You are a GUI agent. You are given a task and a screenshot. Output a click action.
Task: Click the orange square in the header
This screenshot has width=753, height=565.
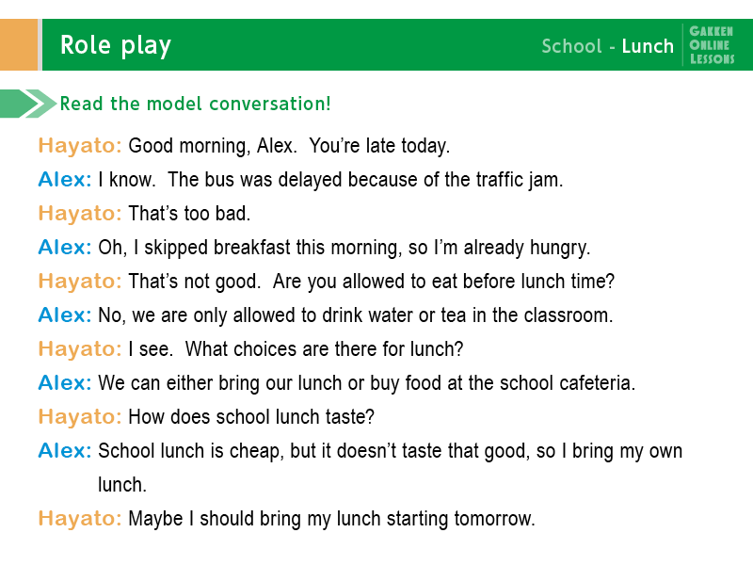18,44
